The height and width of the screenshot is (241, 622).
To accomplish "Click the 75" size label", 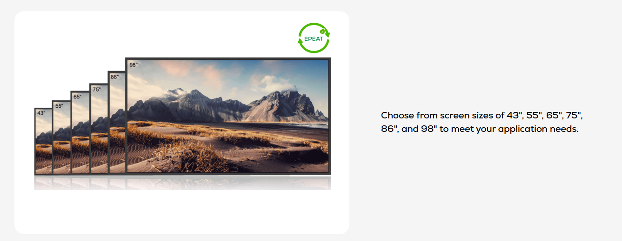I will pyautogui.click(x=96, y=89).
